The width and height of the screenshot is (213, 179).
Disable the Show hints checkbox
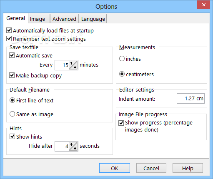point(13,137)
